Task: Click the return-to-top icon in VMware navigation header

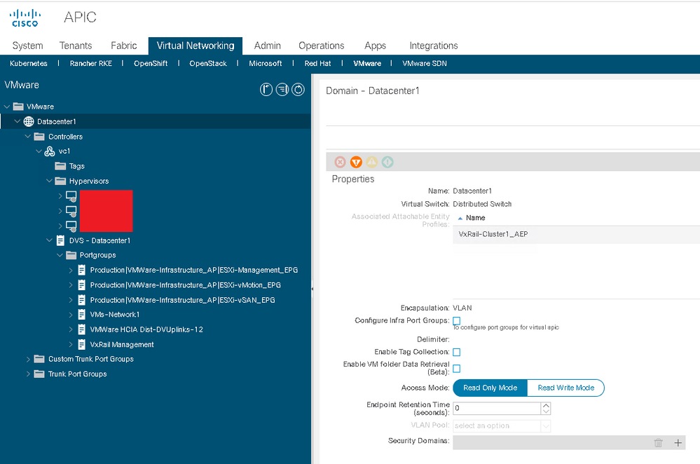Action: point(266,90)
